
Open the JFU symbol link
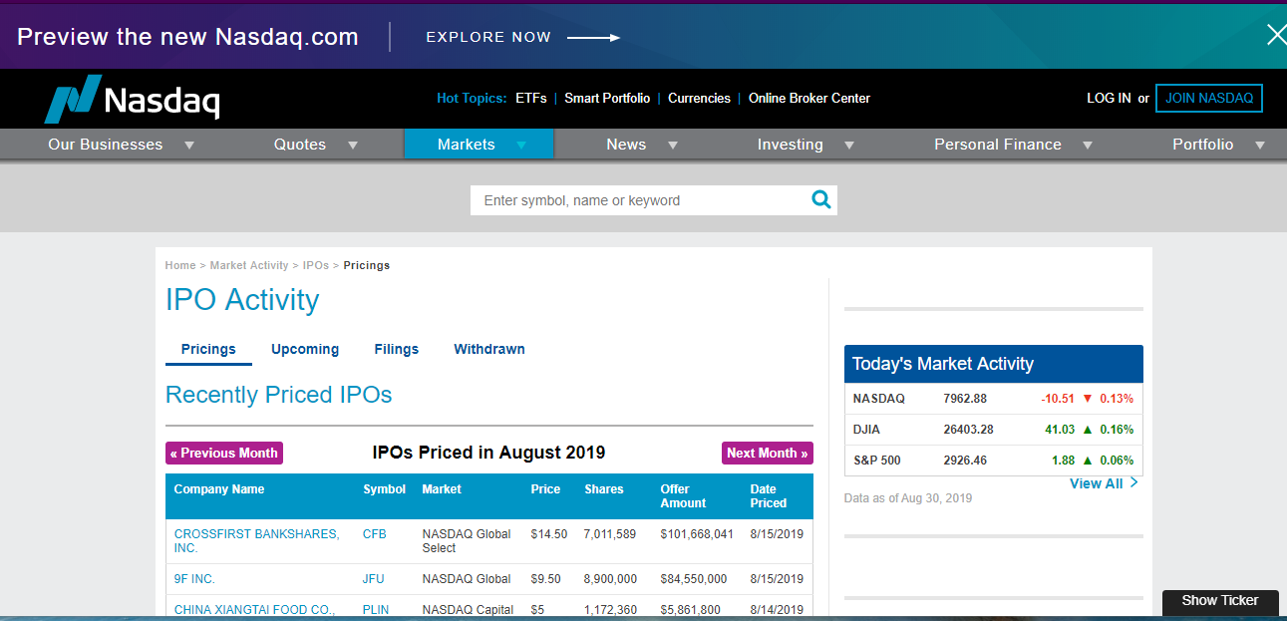(374, 579)
